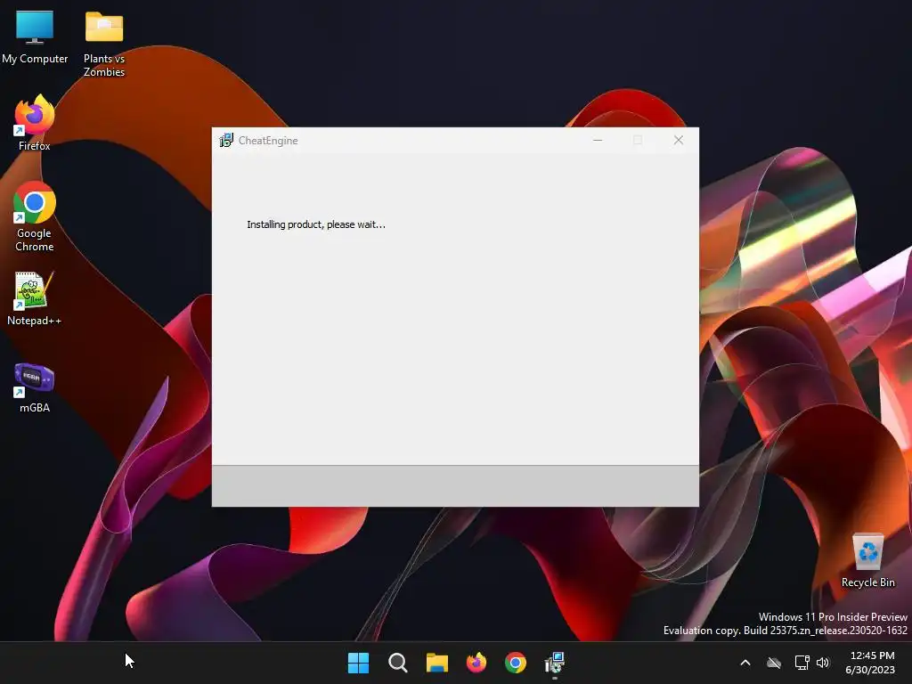
Task: Minimize the CheatEngine installer window
Action: (x=598, y=140)
